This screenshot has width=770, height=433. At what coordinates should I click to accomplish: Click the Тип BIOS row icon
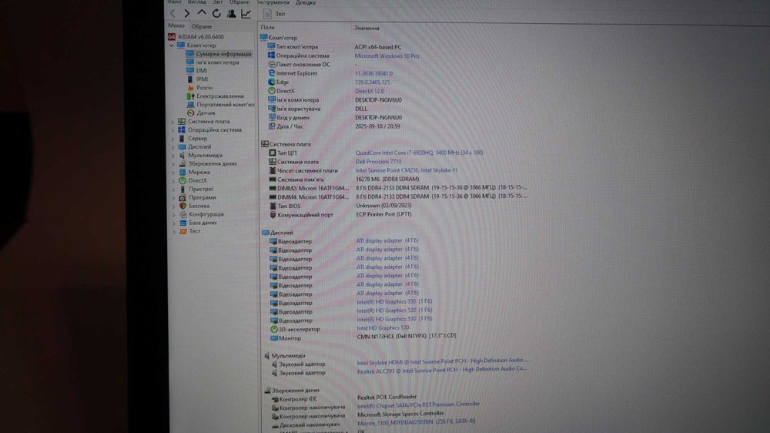tap(273, 206)
